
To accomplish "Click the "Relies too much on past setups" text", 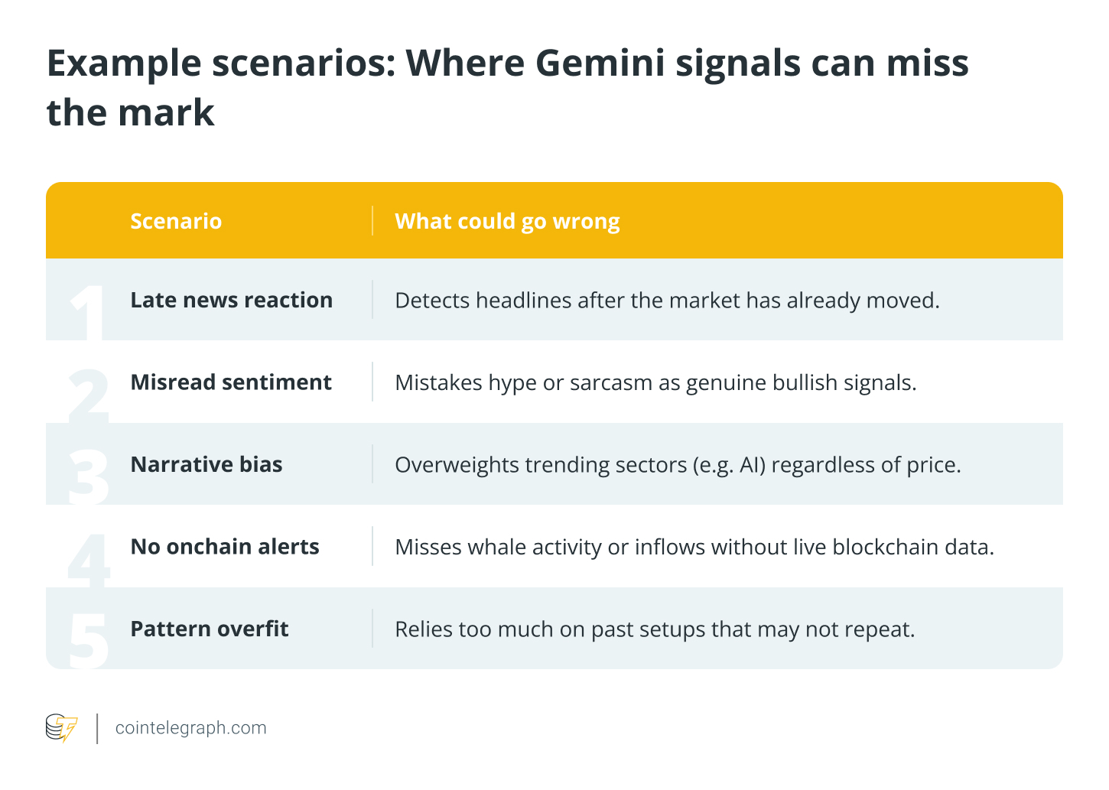I will [x=655, y=629].
